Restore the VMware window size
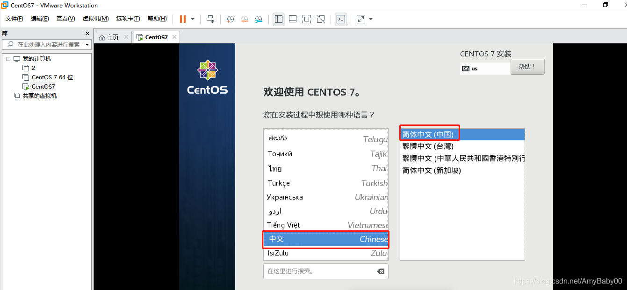Image resolution: width=627 pixels, height=290 pixels. 605,5
